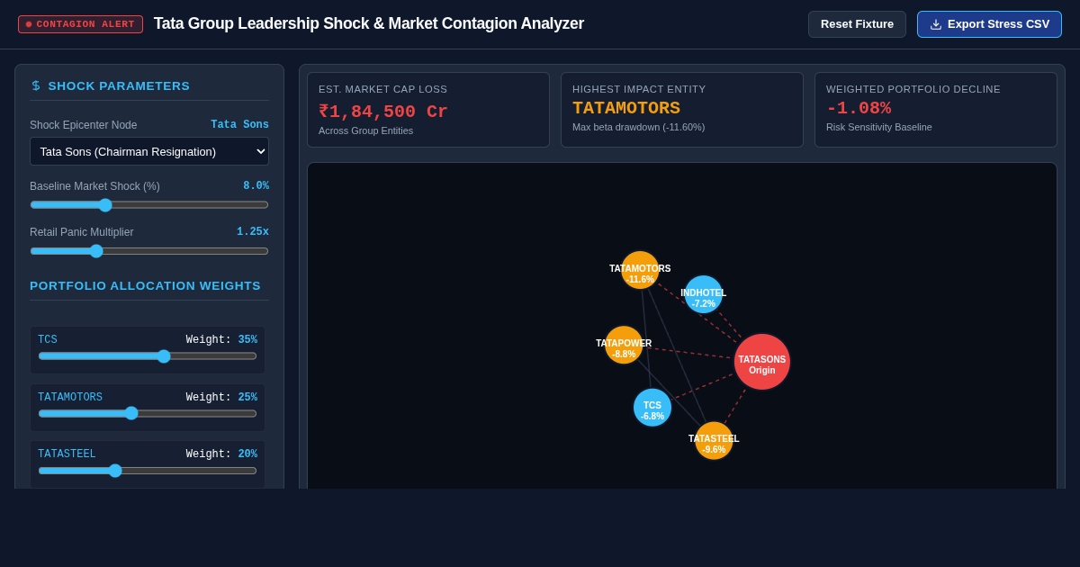This screenshot has height=567, width=1080.
Task: Click the ₹1,84,500 Cr value
Action: [383, 112]
